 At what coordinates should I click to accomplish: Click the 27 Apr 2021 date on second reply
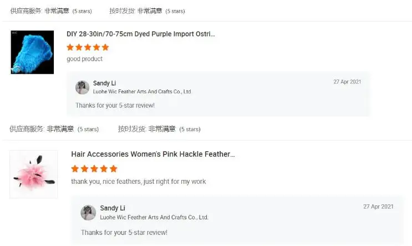click(378, 207)
